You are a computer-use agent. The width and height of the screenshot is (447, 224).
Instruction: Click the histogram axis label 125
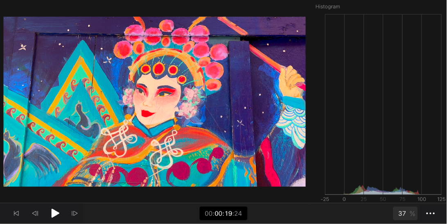[x=441, y=199]
